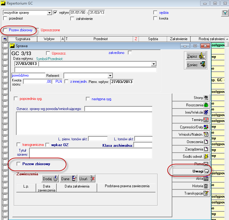Open Terminy calendar section
229x220 pixels.
pos(191,120)
